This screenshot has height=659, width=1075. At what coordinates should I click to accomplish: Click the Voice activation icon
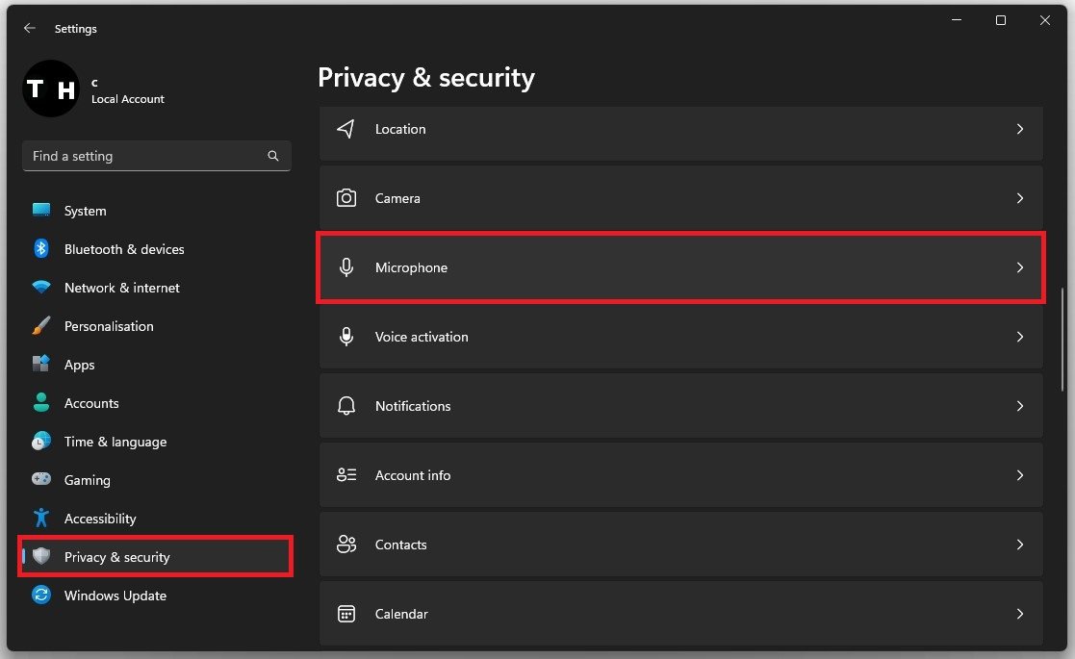click(346, 337)
